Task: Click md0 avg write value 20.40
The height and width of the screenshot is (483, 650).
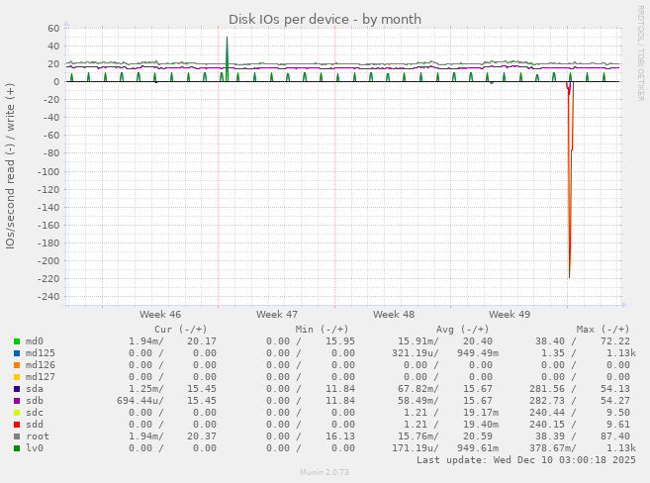Action: tap(478, 341)
